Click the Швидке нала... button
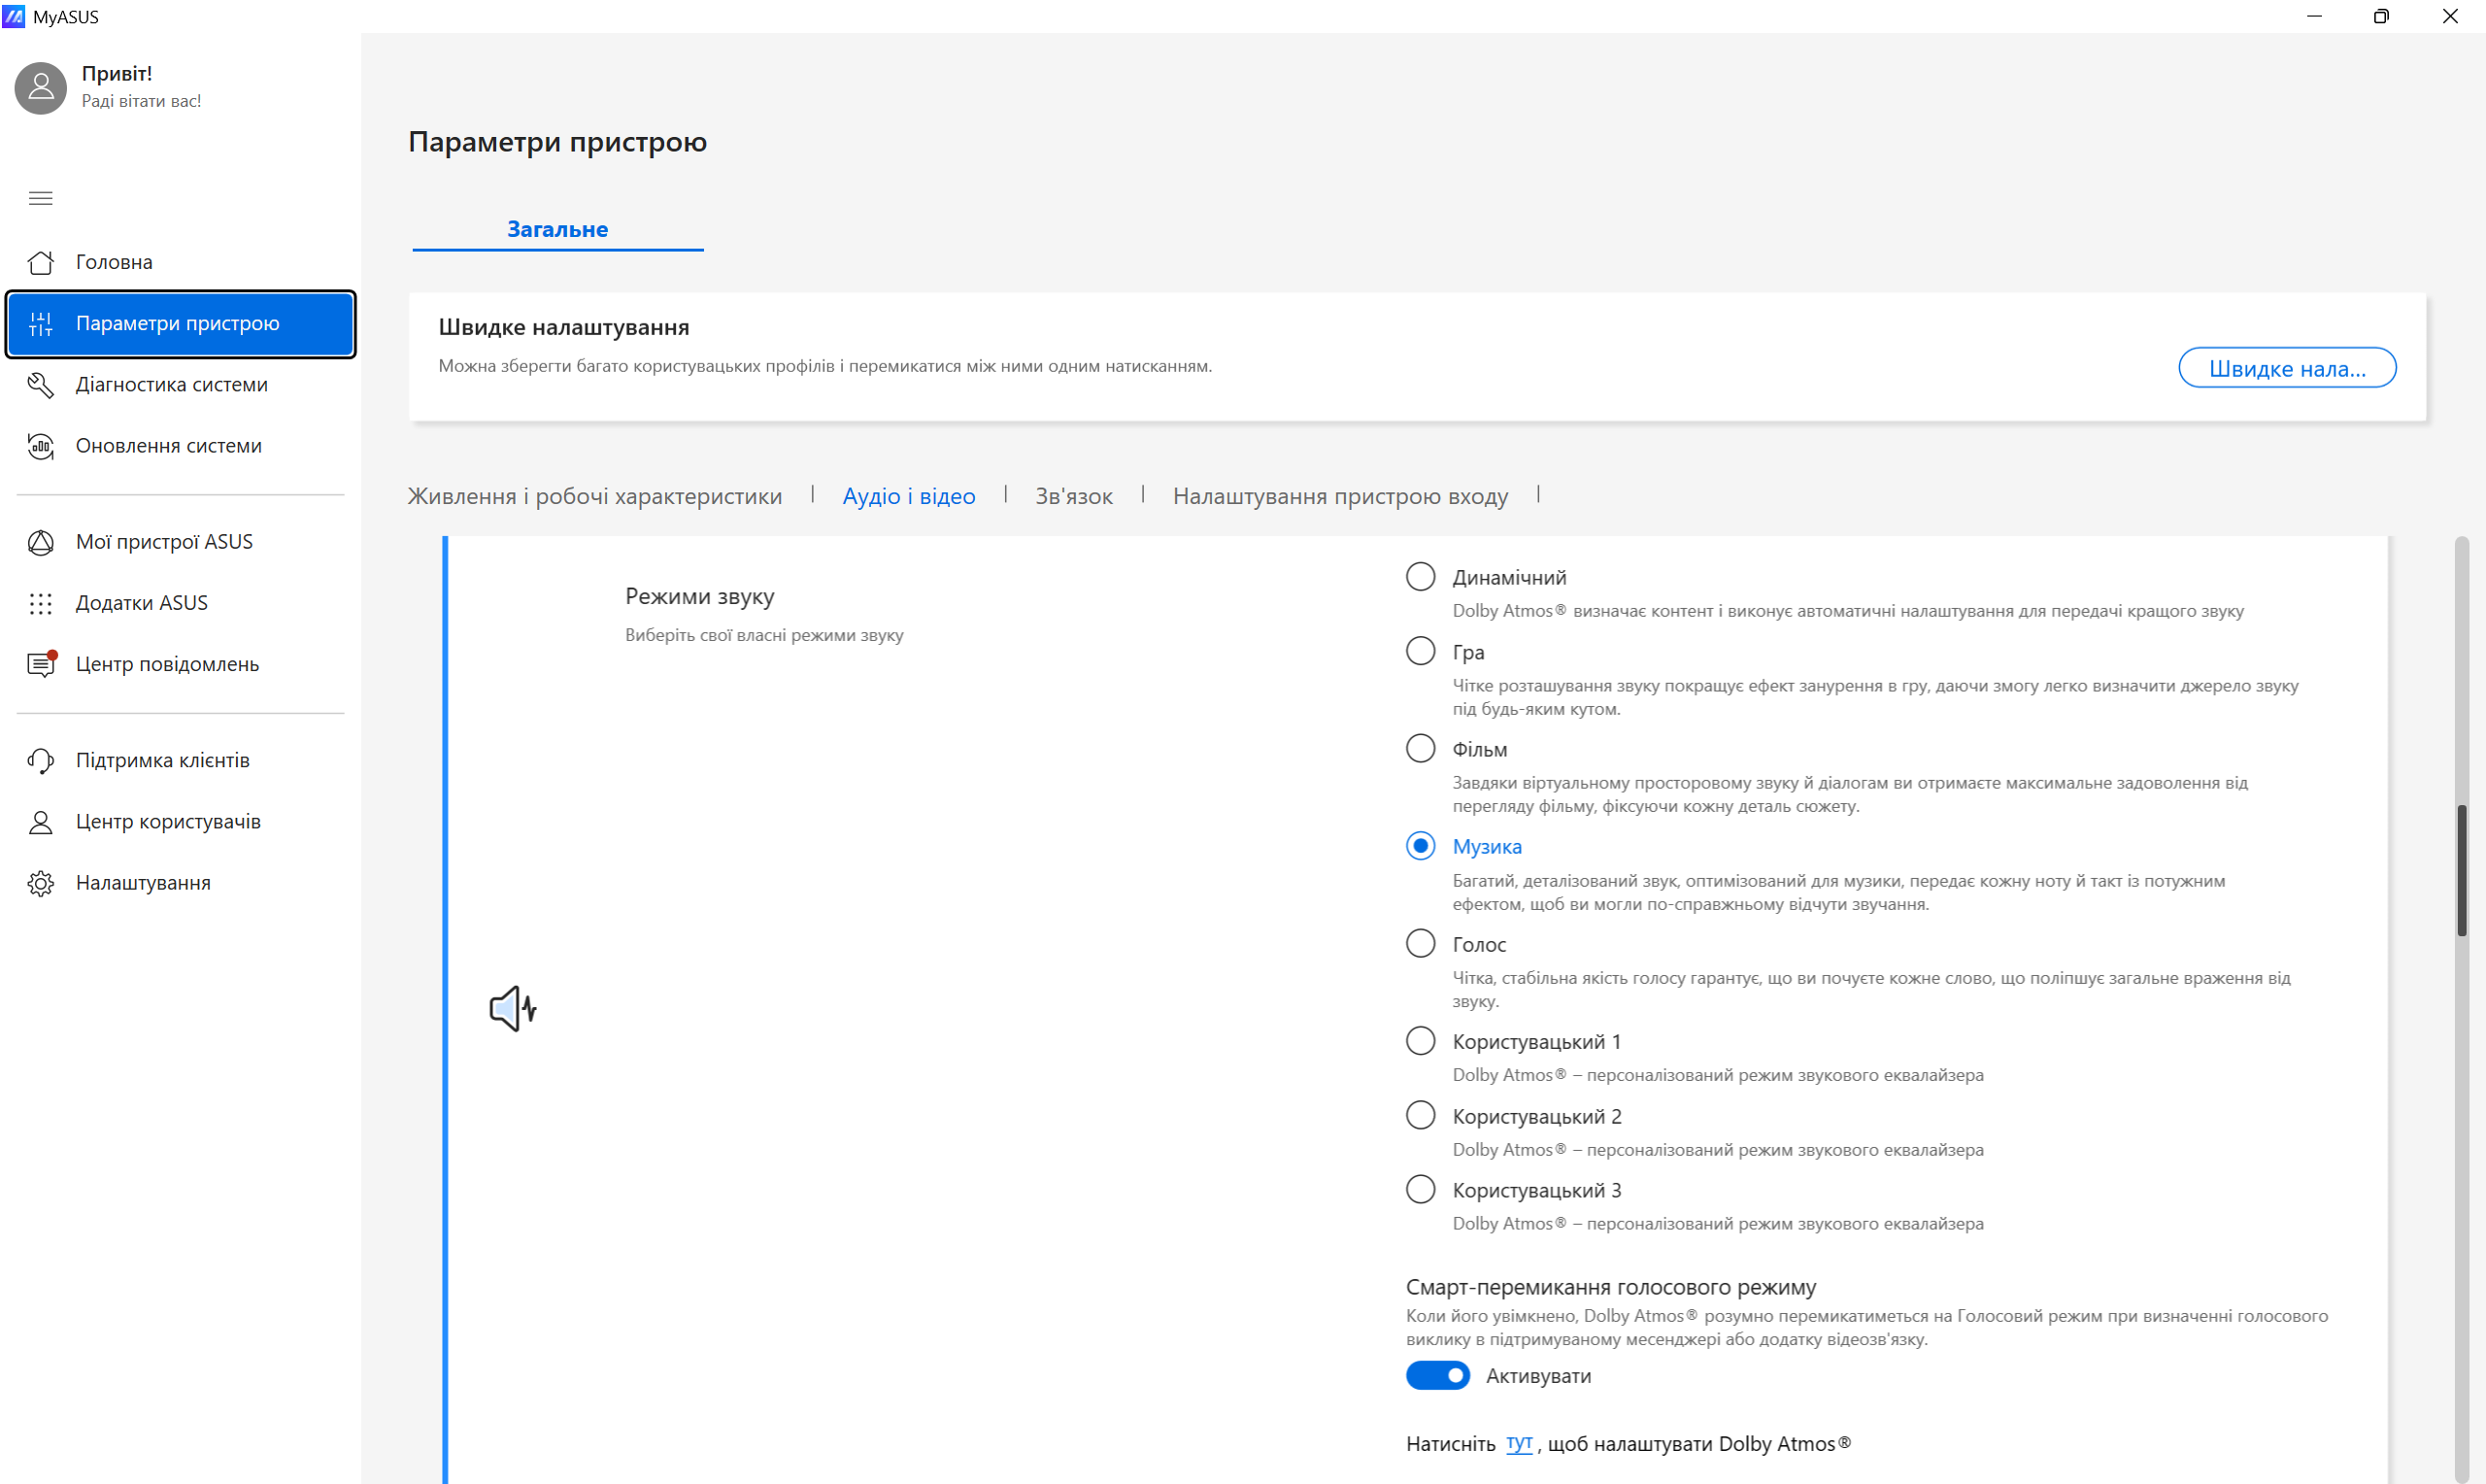Screen dimensions: 2486x1484 pos(2285,368)
